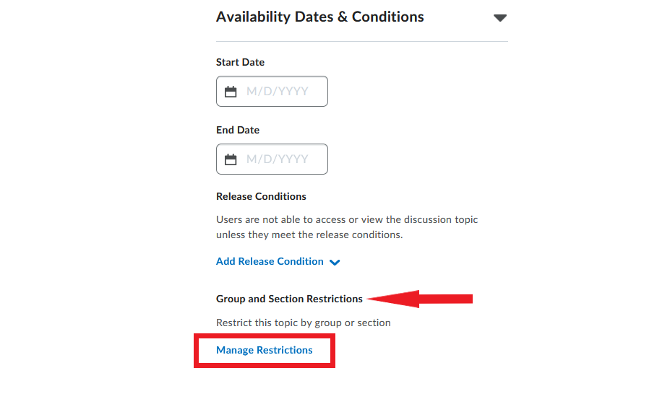Click the Group and Section Restrictions heading
The height and width of the screenshot is (399, 670).
[x=289, y=299]
